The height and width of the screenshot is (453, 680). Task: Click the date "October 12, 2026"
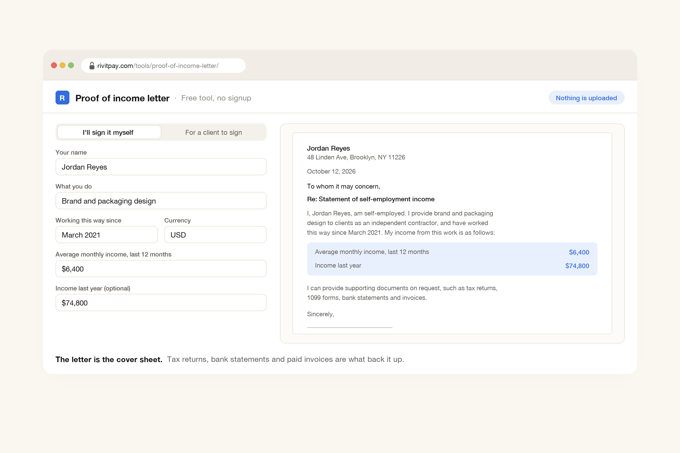(331, 171)
